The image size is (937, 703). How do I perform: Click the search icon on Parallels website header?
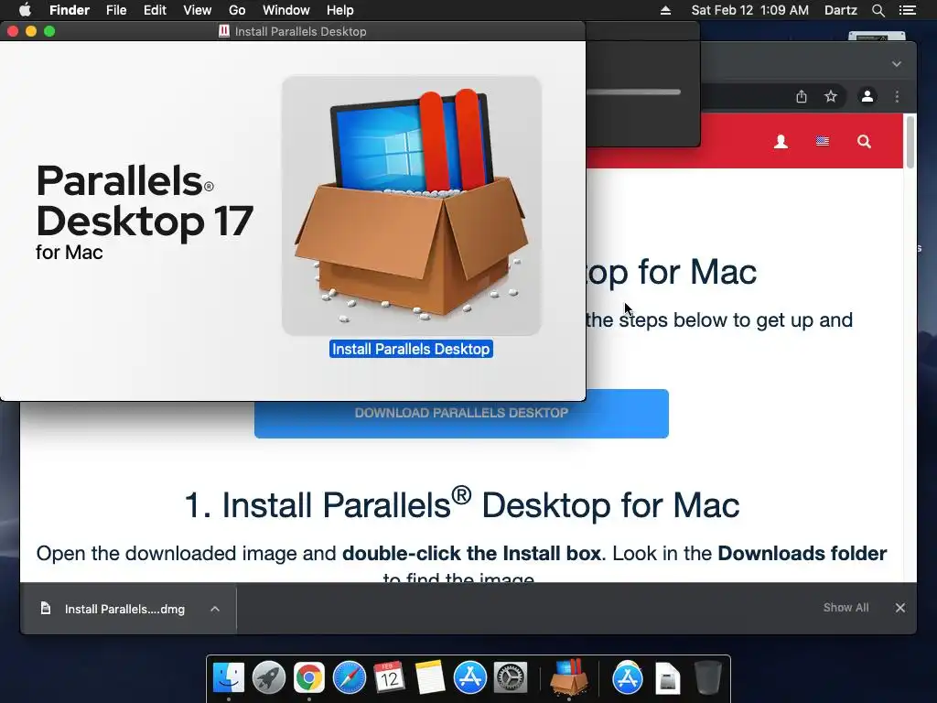click(864, 142)
